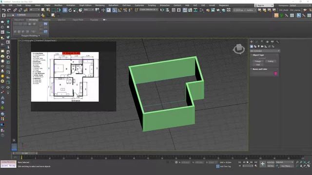Screen dimensions: 312x175
Task: Select Cameras category in Create panel
Action: click(x=262, y=47)
